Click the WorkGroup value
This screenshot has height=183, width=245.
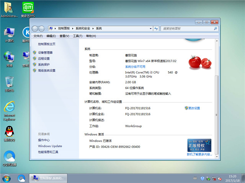tap(133, 126)
